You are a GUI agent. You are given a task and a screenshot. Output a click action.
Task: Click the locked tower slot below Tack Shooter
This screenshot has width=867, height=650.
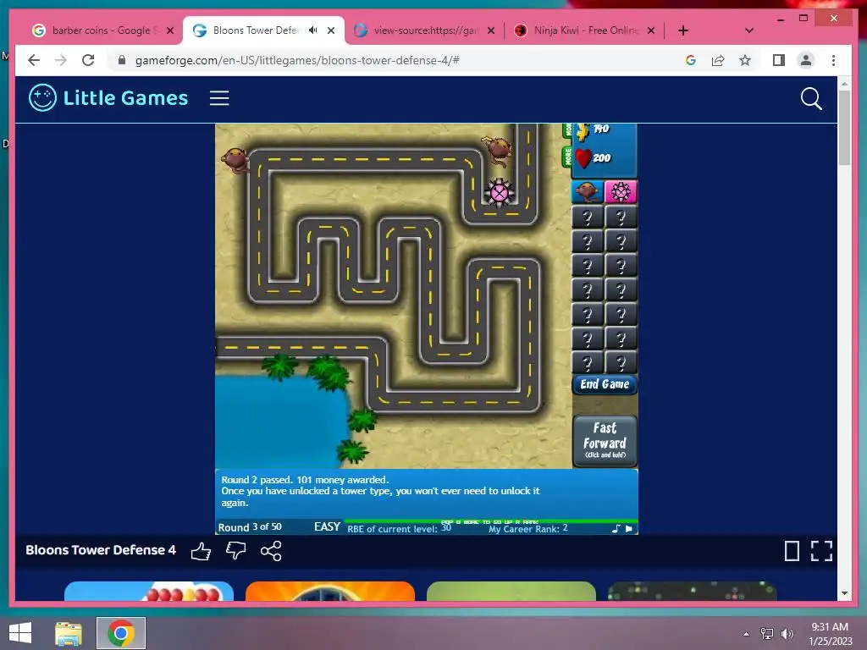pyautogui.click(x=621, y=218)
